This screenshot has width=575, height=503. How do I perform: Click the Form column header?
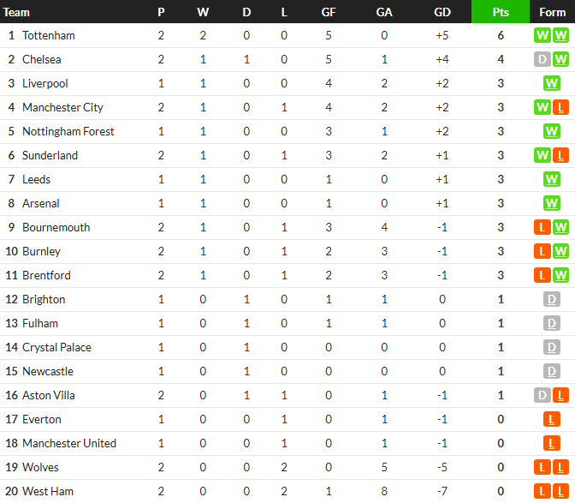(x=553, y=12)
